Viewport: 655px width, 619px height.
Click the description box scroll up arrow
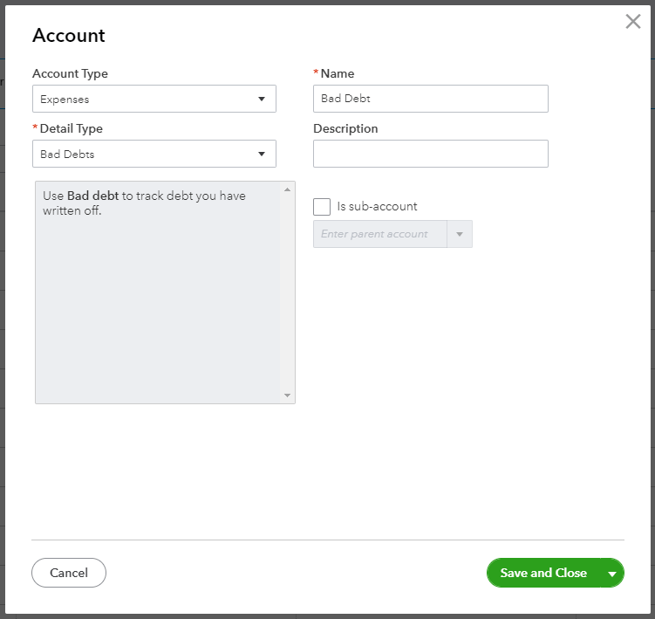[287, 189]
